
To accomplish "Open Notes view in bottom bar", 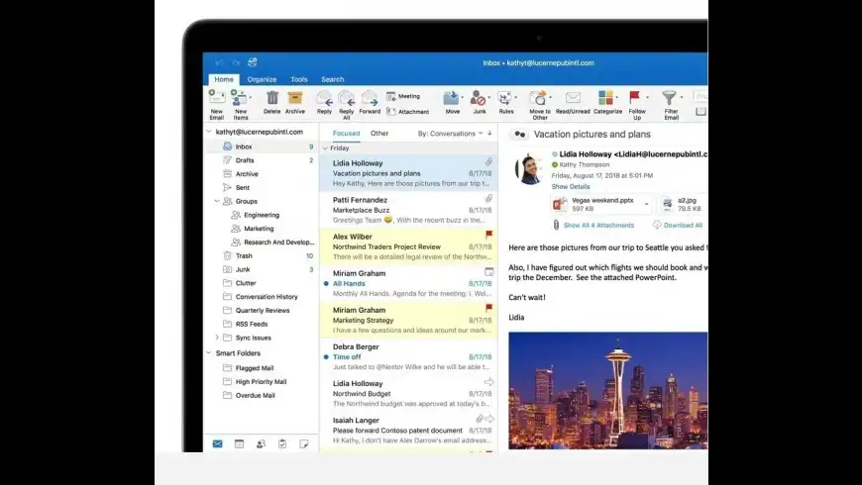I will tap(304, 443).
